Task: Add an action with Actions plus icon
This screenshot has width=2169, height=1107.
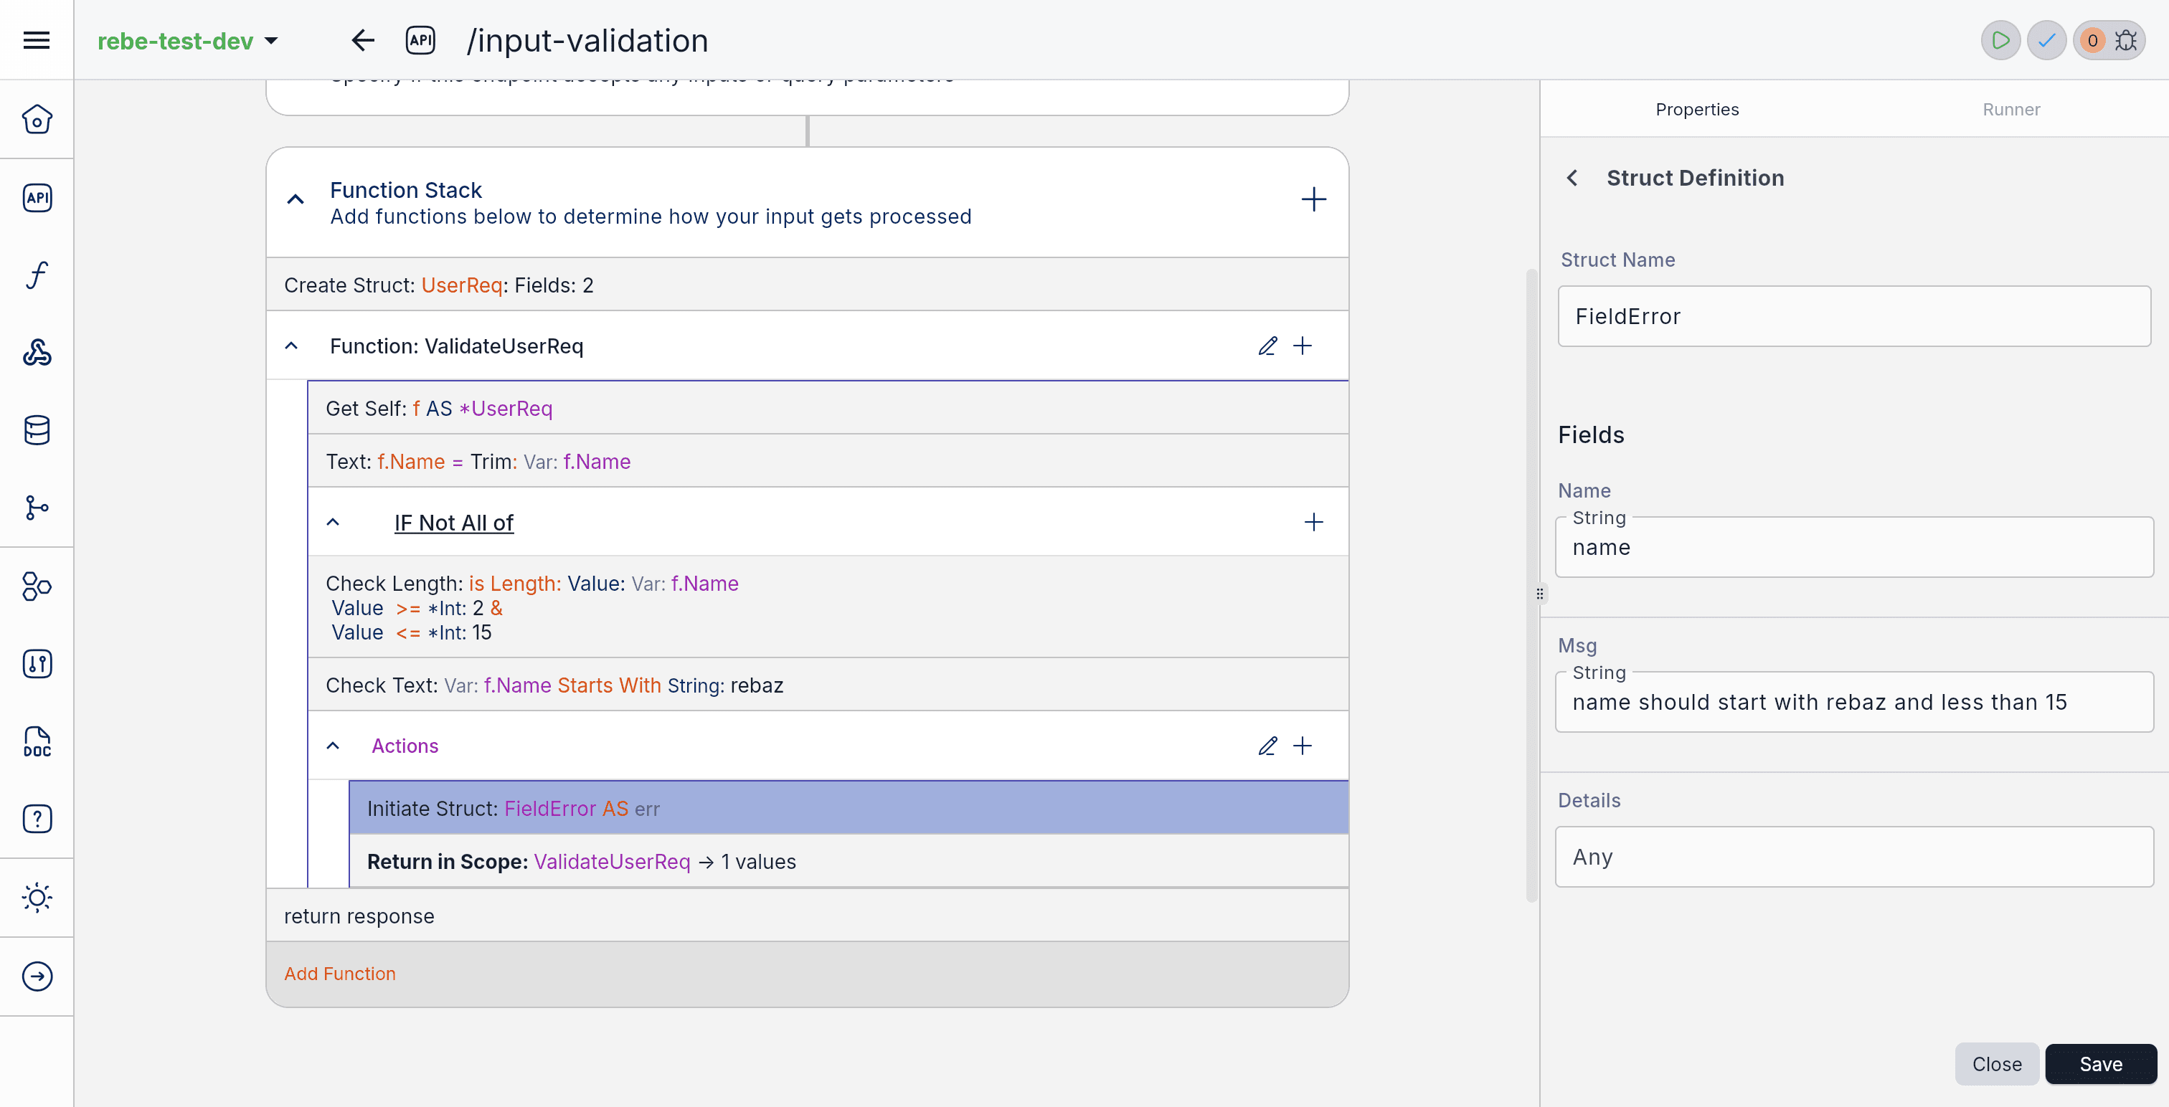Action: 1303,745
